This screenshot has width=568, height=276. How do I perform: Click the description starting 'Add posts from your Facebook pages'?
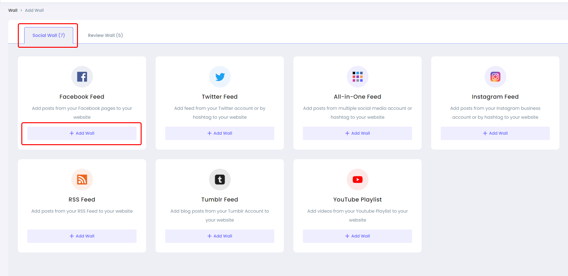(x=82, y=113)
